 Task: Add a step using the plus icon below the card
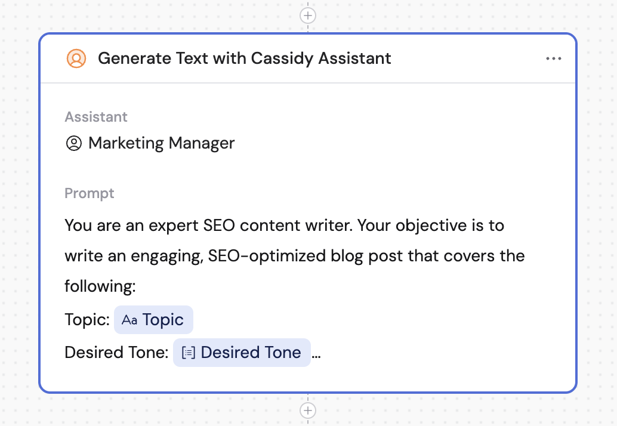[308, 410]
